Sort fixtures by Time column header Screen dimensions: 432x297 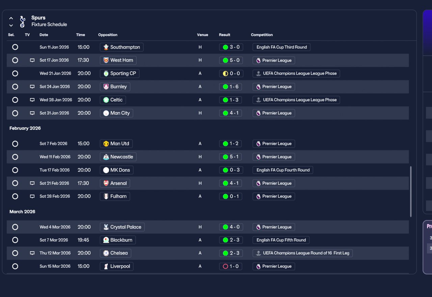tap(81, 35)
